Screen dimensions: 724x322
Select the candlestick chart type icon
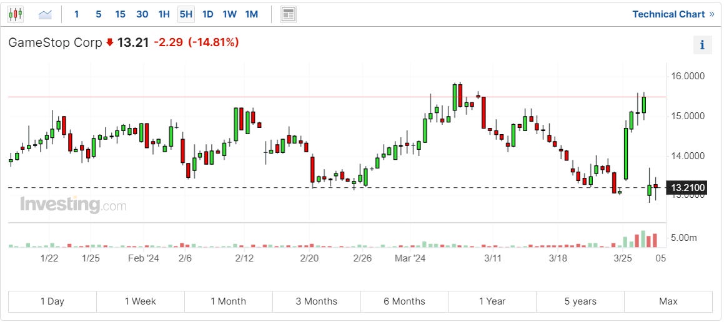click(x=16, y=14)
